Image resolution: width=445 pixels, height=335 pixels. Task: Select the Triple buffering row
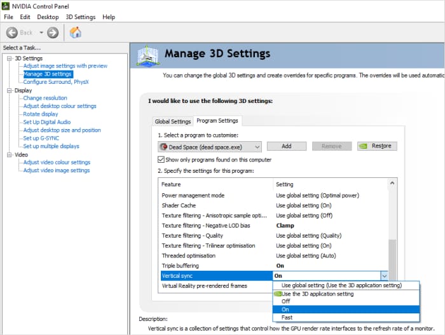(x=273, y=266)
